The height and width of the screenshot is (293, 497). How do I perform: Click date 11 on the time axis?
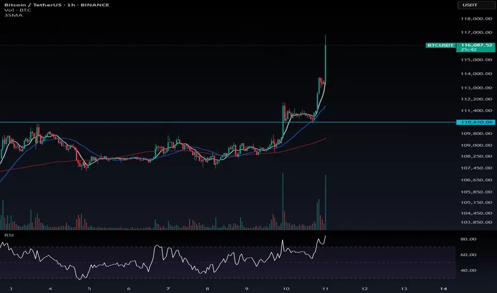pos(325,289)
